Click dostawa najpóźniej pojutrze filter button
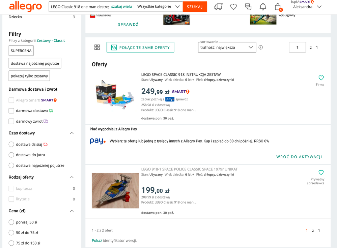The width and height of the screenshot is (337, 248). tap(35, 63)
